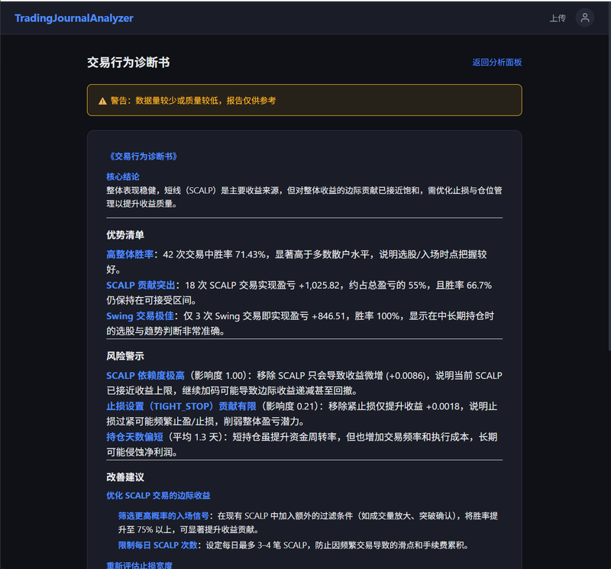Viewport: 611px width, 569px height.
Task: Click the SCALP 贡献突出 label
Action: tap(141, 286)
